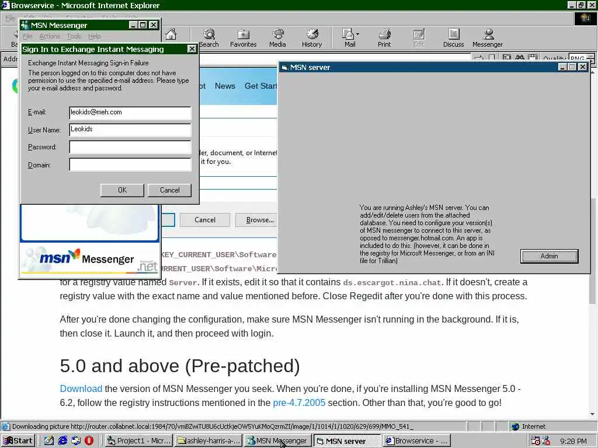This screenshot has height=448, width=598.
Task: Click the system tray network icon
Action: coord(535,441)
